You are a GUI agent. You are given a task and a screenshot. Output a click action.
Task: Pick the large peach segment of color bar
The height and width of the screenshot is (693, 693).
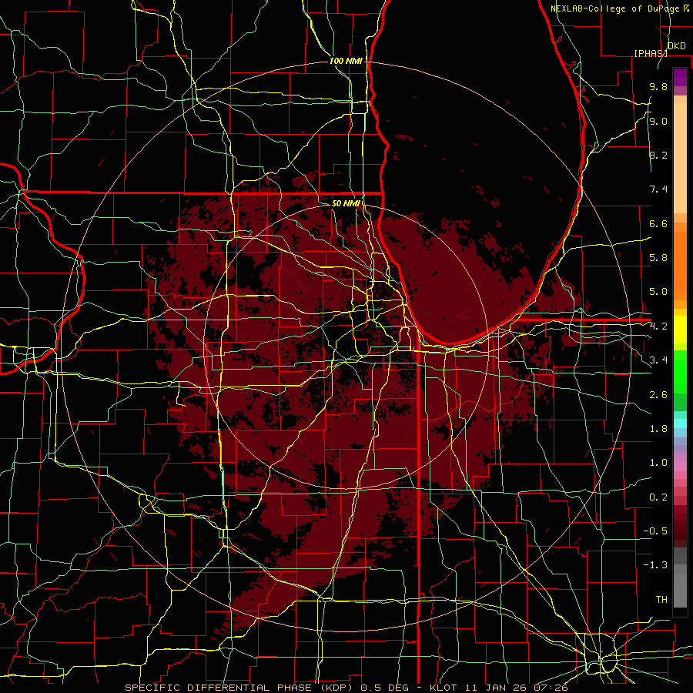pyautogui.click(x=680, y=158)
